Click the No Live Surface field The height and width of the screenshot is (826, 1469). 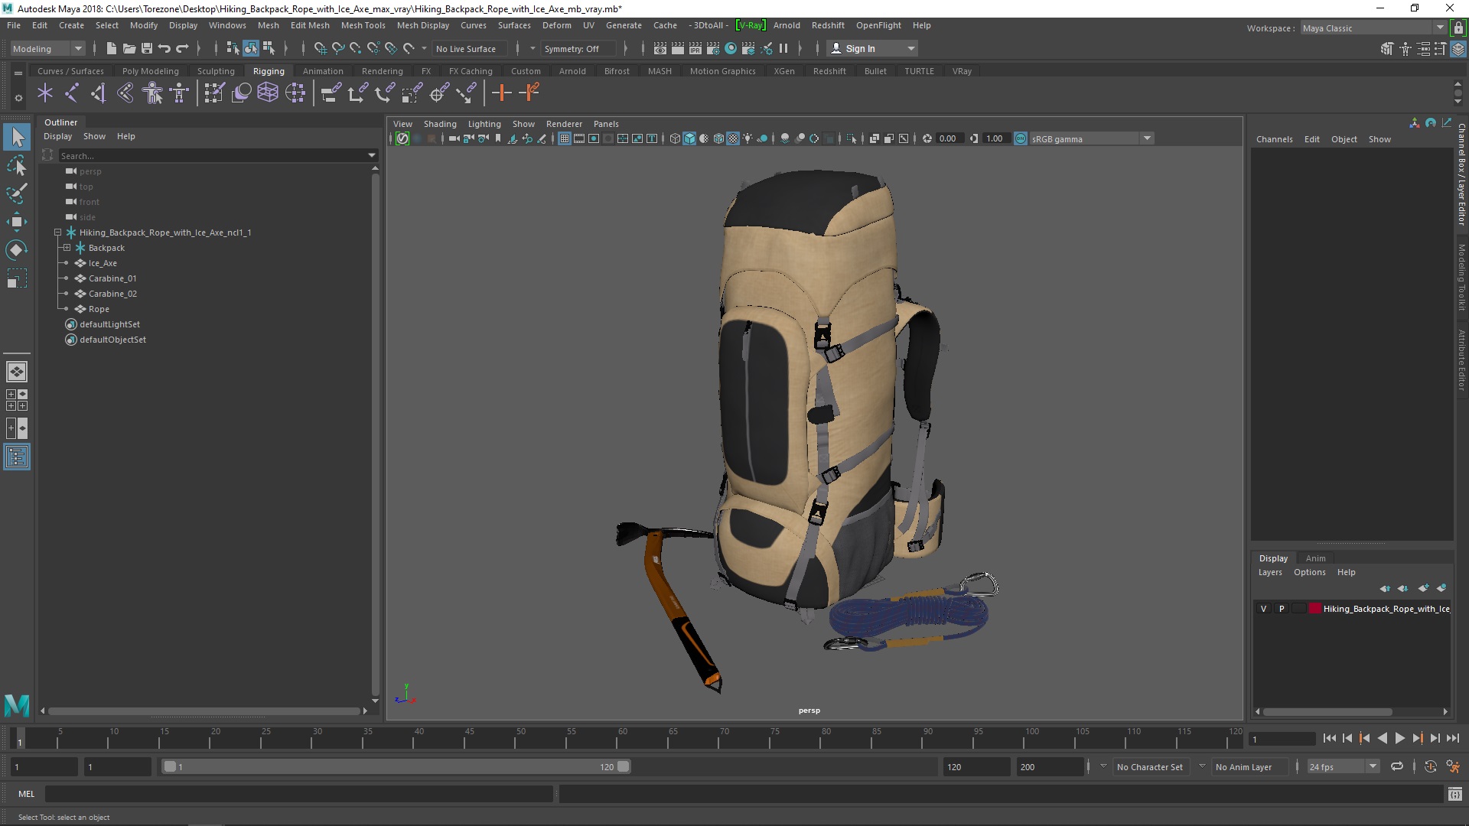(470, 48)
